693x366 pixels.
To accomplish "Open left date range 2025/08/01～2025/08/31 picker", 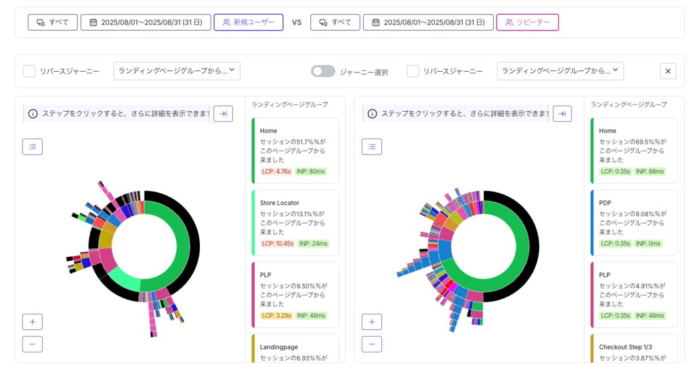I will tap(146, 22).
